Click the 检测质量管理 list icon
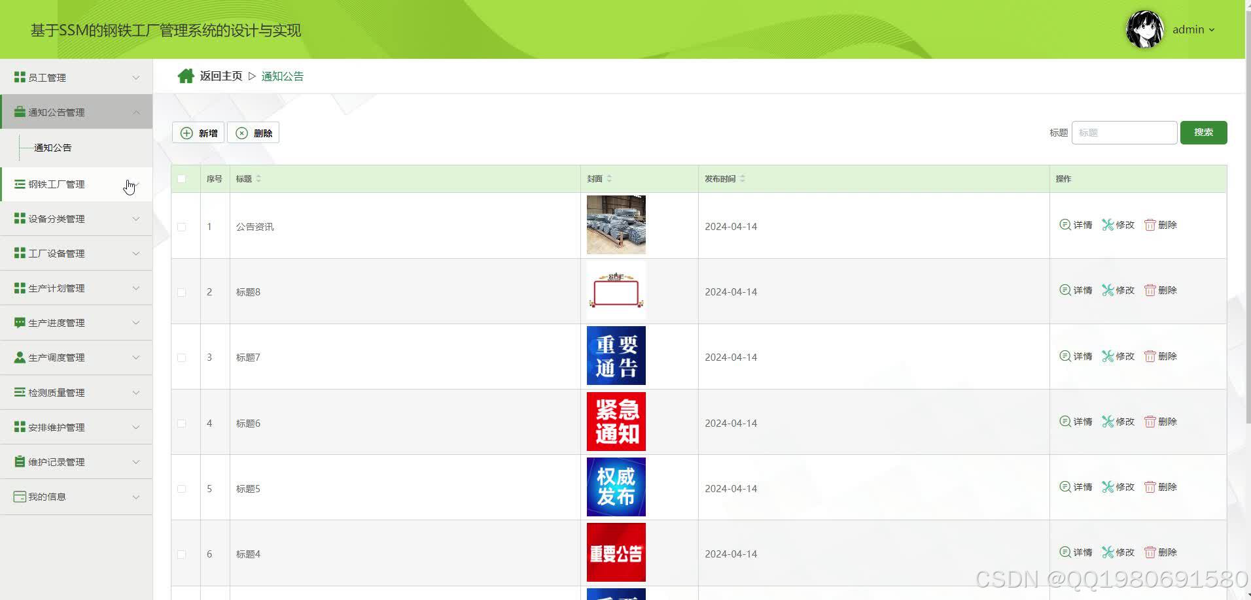 pyautogui.click(x=20, y=392)
